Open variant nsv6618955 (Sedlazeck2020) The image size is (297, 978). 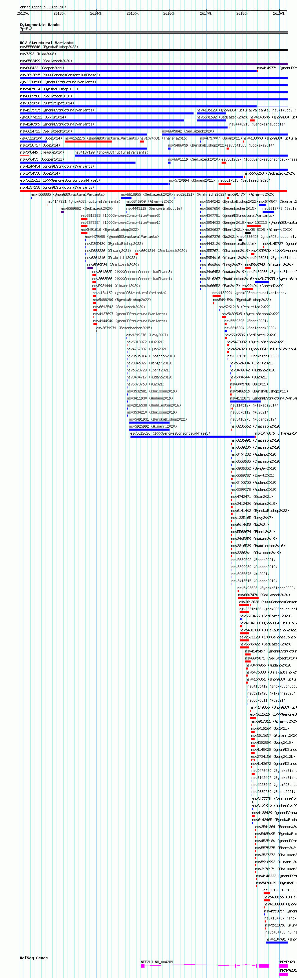[x=147, y=195]
